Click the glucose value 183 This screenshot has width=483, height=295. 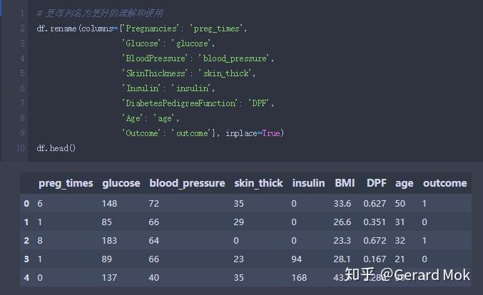coord(109,241)
